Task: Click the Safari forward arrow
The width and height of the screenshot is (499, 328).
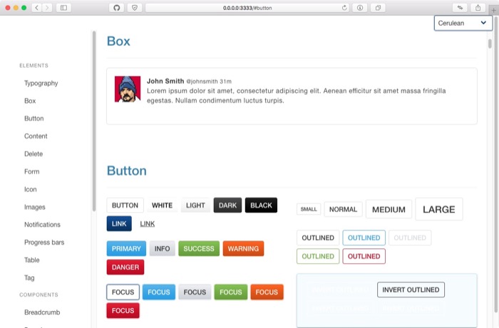Action: [x=47, y=8]
